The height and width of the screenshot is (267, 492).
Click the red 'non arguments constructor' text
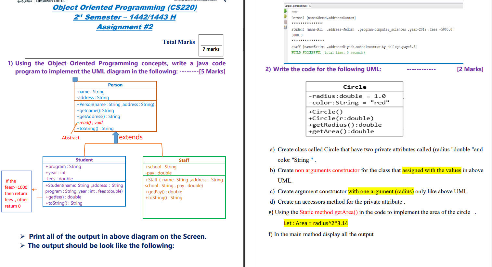pyautogui.click(x=327, y=170)
